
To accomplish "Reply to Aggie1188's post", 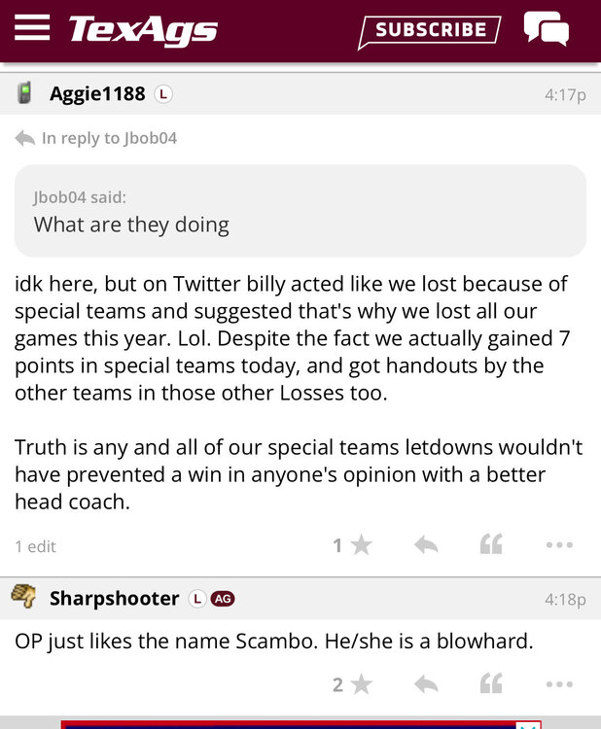I will pos(426,545).
